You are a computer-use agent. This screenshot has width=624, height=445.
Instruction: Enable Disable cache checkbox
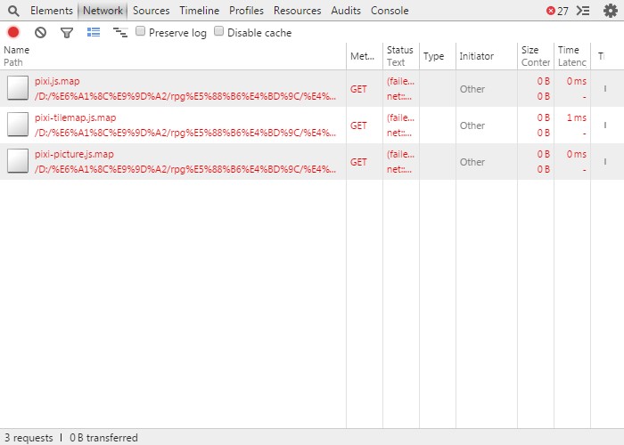click(x=219, y=31)
